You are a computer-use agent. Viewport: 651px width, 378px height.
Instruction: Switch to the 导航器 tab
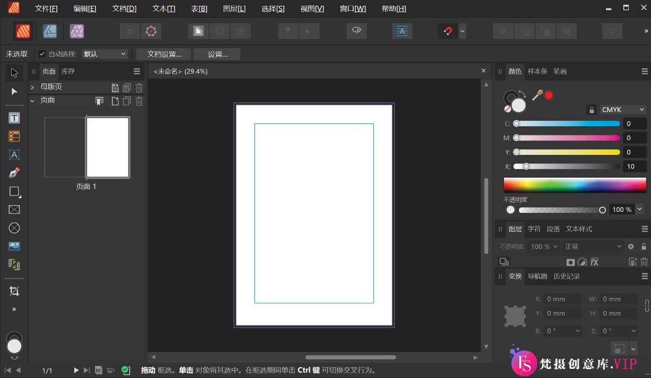click(538, 276)
